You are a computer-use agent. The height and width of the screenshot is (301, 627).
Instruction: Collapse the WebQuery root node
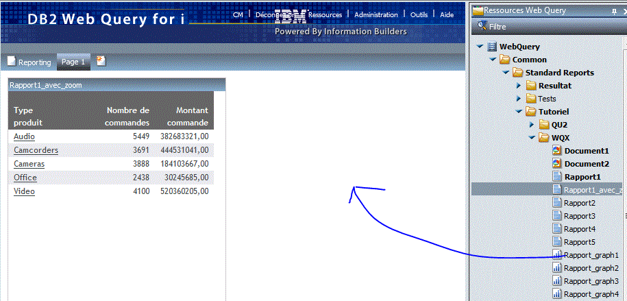(480, 47)
